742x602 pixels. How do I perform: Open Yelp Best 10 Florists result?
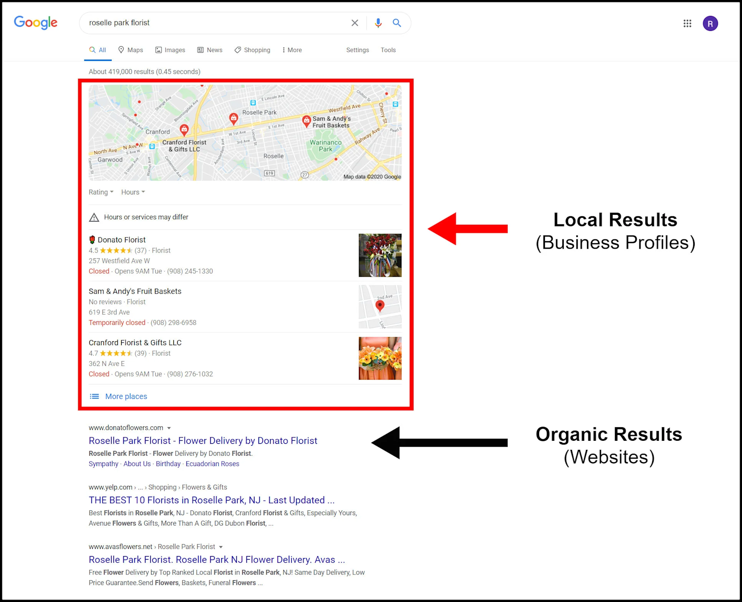211,500
